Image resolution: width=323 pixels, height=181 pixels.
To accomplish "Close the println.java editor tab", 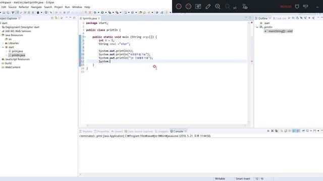I will (x=99, y=18).
